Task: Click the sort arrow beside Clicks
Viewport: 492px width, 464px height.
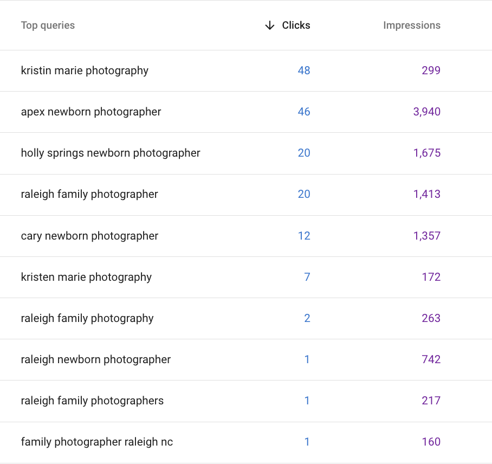Action: click(269, 25)
